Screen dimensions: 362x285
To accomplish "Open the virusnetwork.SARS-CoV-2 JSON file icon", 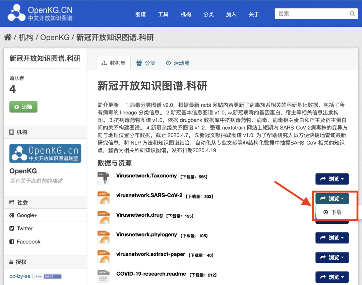I will 103,198.
